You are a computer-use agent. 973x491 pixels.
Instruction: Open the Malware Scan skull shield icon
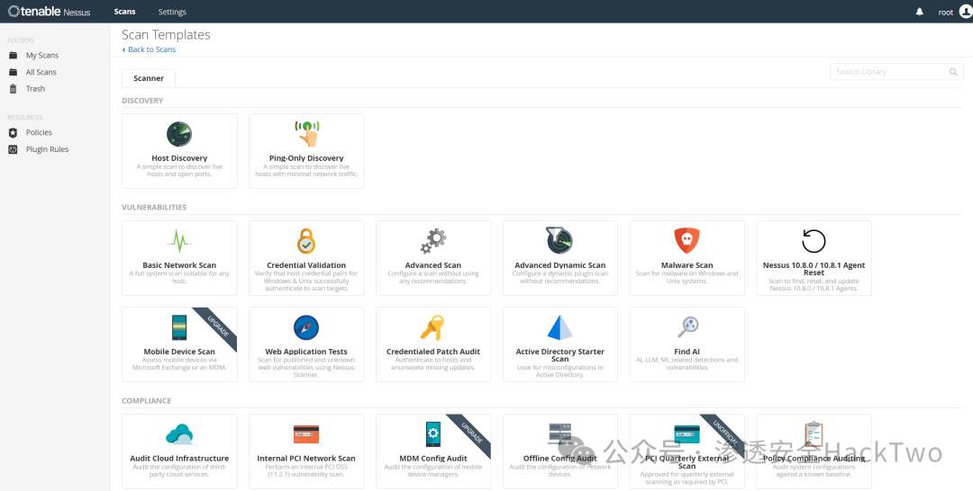click(687, 241)
